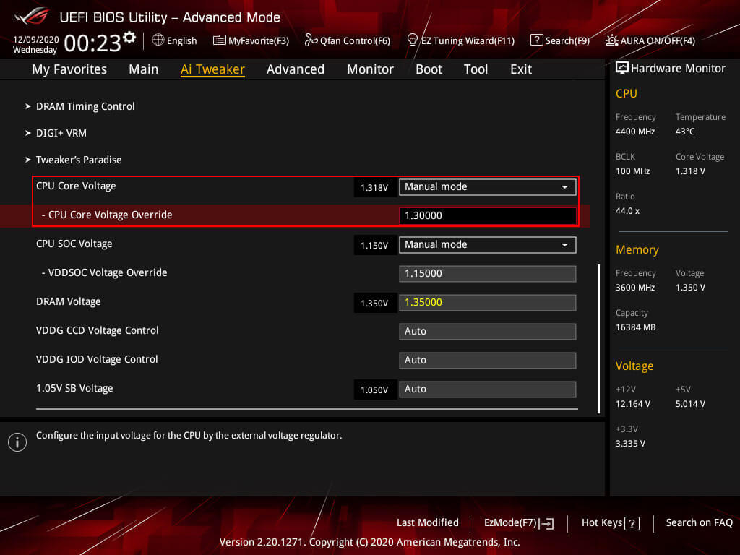
Task: Click VDDG IOD Voltage Control field
Action: 488,360
